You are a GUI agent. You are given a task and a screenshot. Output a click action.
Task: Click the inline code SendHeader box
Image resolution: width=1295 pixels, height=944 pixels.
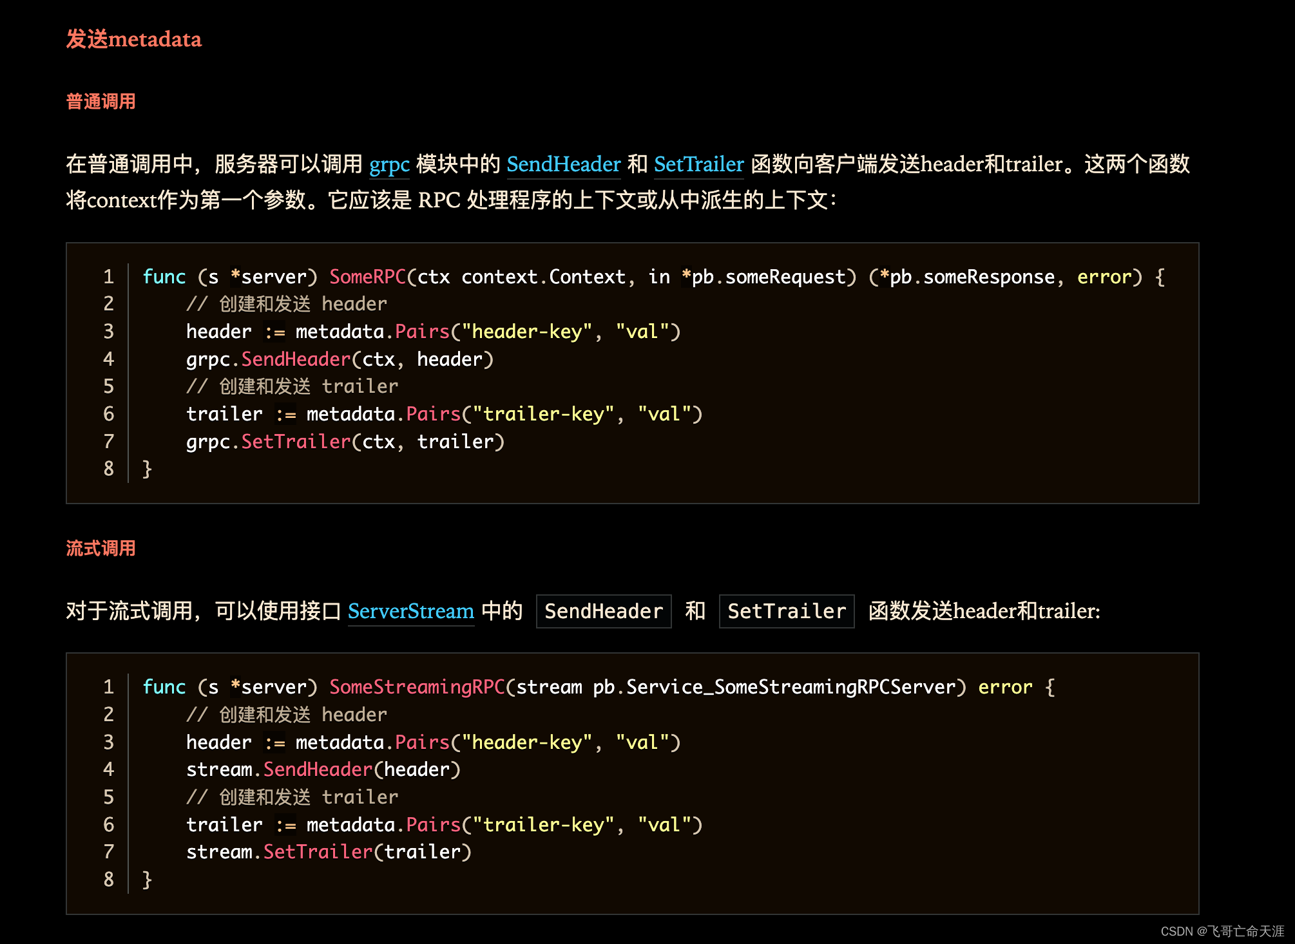pos(604,611)
